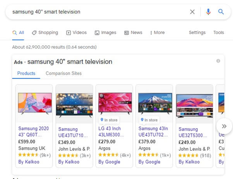The image size is (233, 179).
Task: Start voice search with microphone icon
Action: (x=208, y=12)
